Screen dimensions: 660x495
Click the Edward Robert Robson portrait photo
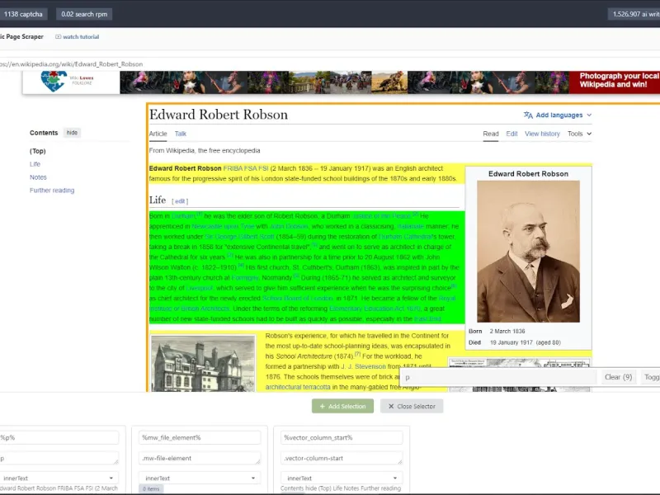click(528, 252)
